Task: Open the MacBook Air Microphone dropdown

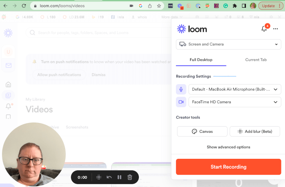Action: (235, 89)
